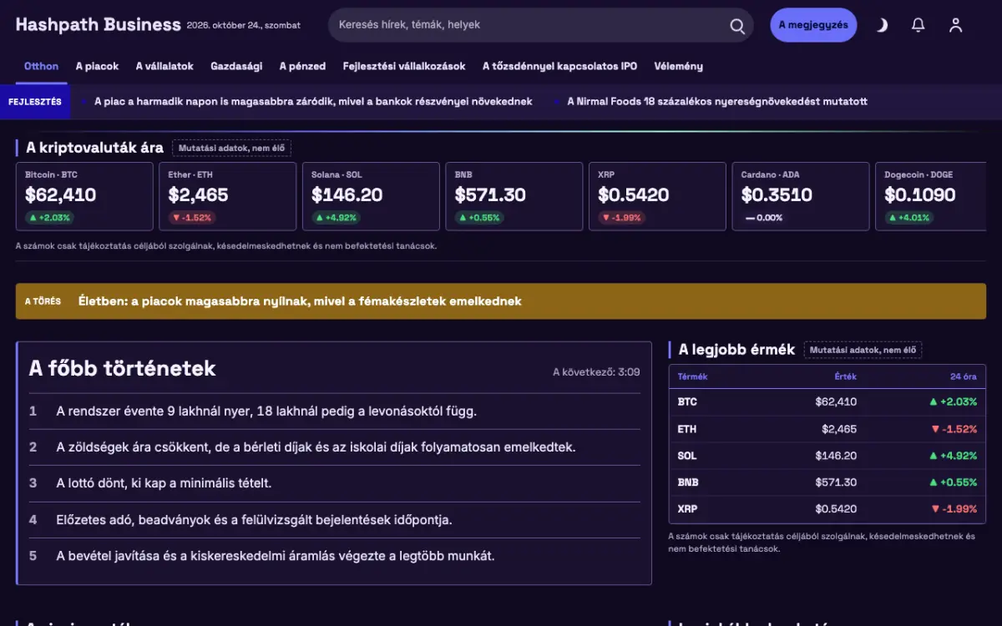Open the 'A pénzed' tab

click(302, 66)
